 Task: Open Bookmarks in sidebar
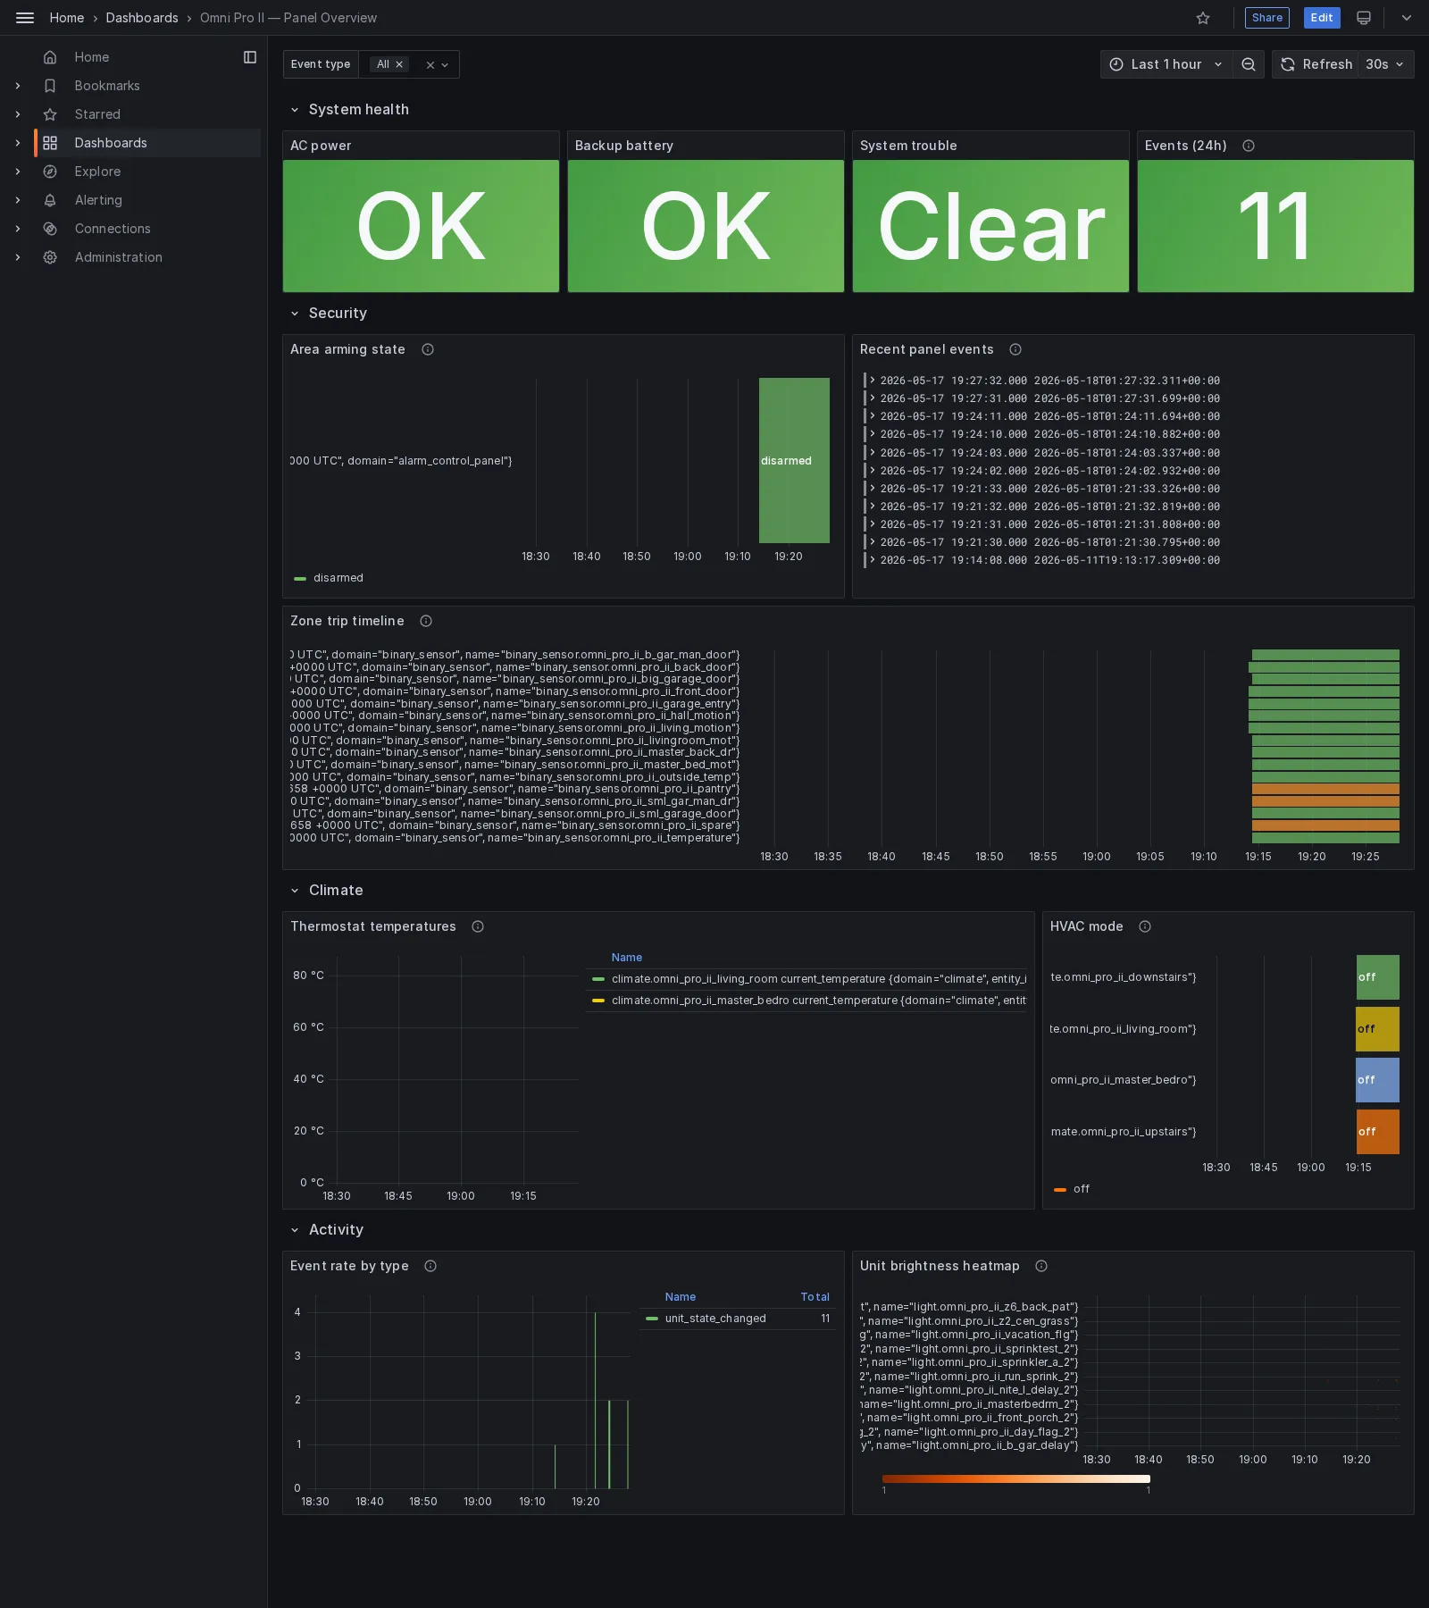[107, 86]
